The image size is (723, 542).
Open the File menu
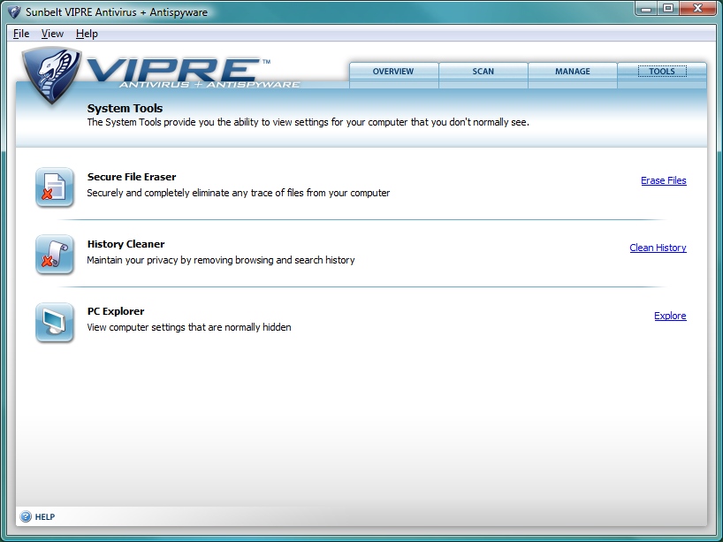(x=21, y=34)
